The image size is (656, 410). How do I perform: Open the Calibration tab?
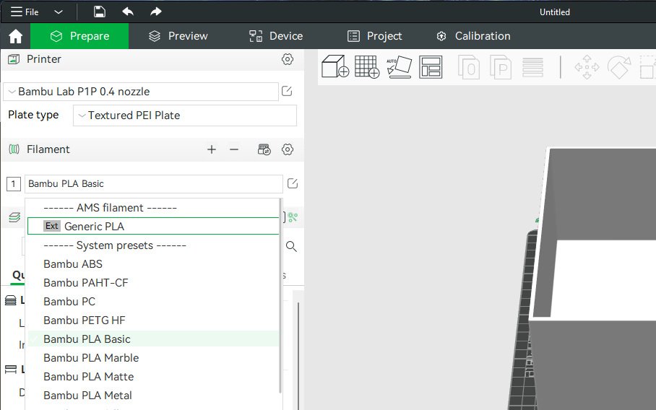473,36
